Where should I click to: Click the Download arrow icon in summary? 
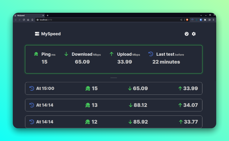point(66,54)
